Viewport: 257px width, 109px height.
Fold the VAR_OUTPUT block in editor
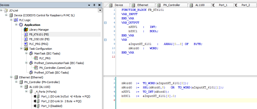(105, 23)
